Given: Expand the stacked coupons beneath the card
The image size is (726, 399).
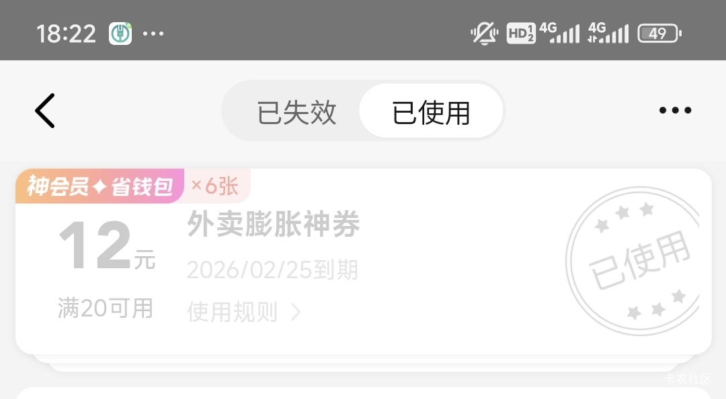Looking at the screenshot, I should coord(364,363).
